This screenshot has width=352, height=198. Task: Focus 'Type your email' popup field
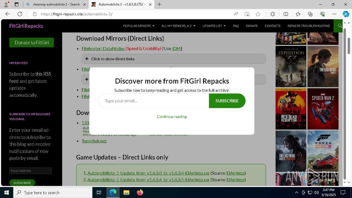point(154,101)
